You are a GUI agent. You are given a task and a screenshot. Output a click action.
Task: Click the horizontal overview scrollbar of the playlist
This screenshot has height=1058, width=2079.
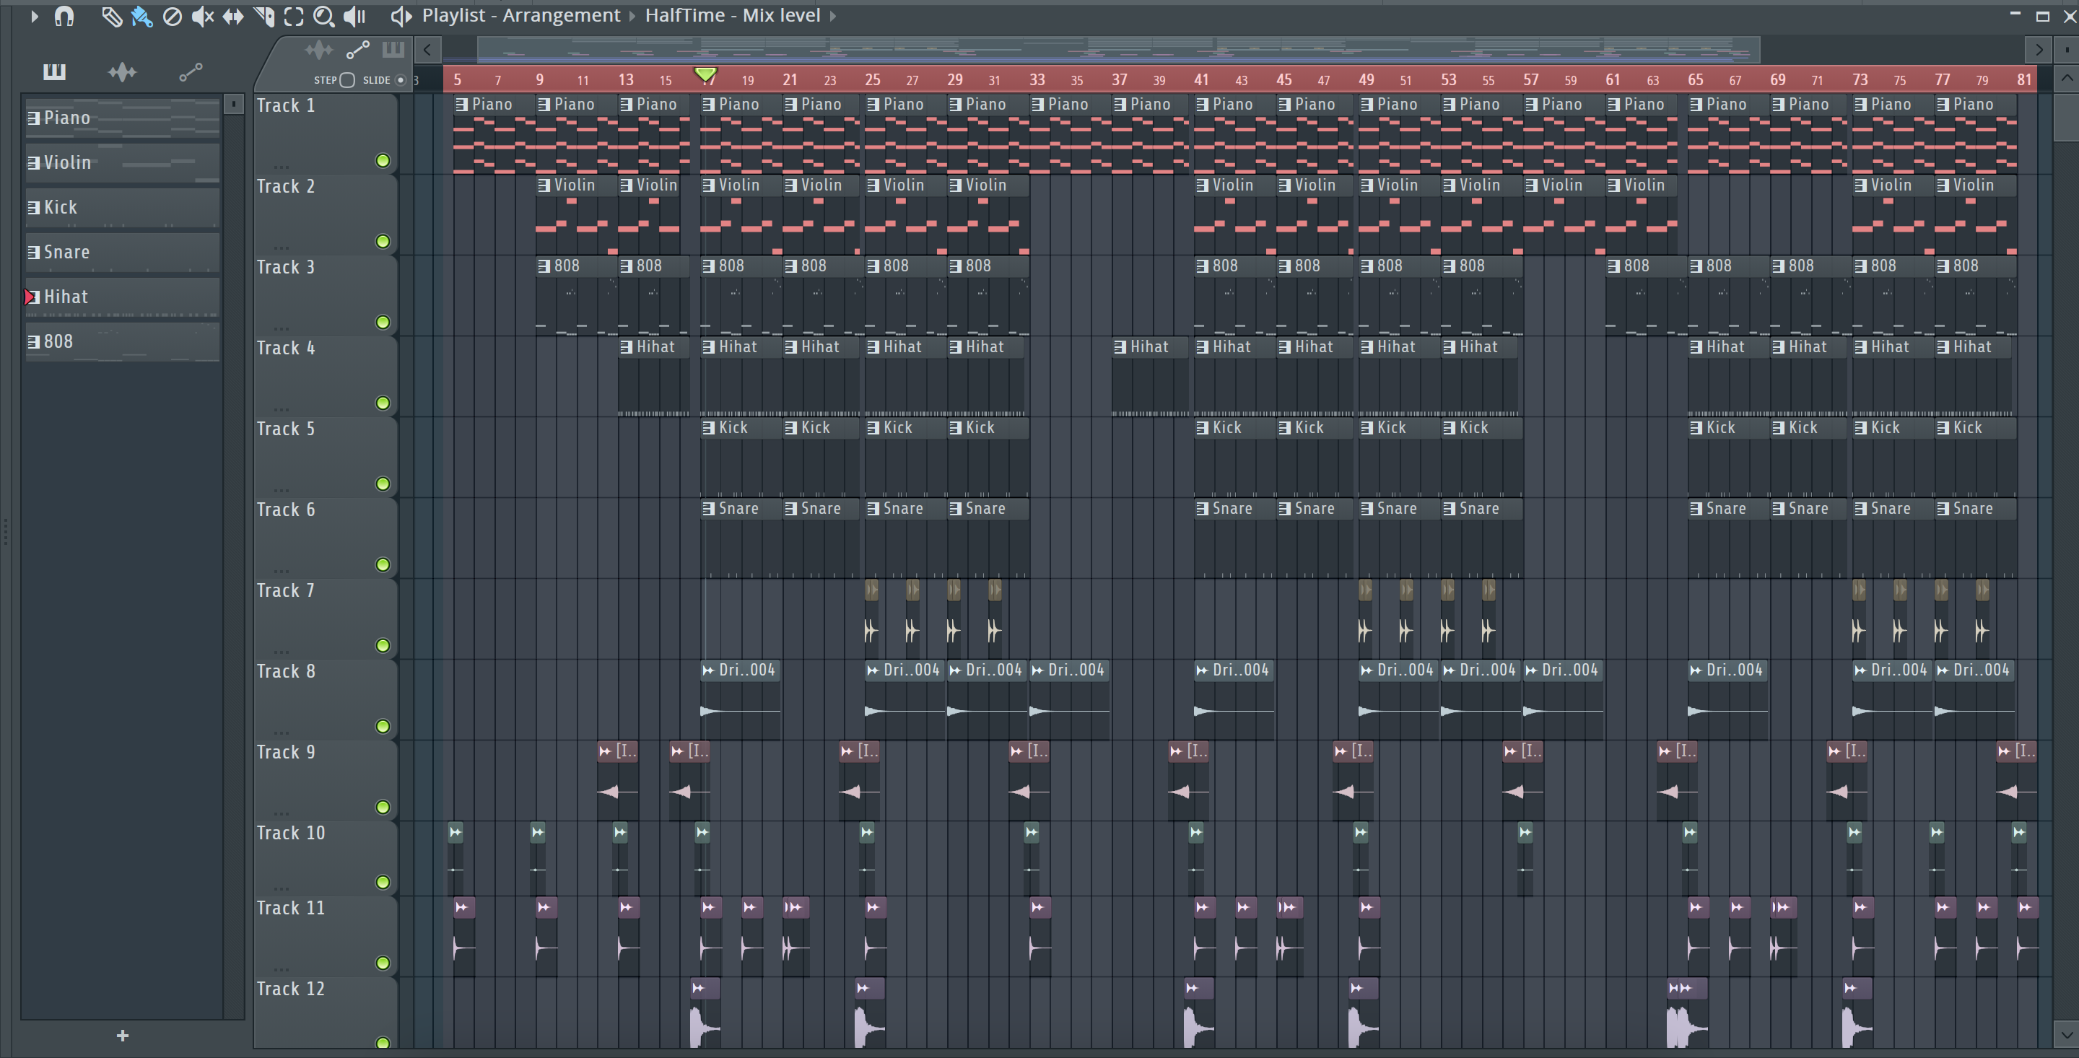coord(1117,50)
